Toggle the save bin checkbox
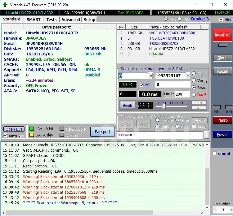This screenshot has width=233, height=216. tap(6, 135)
